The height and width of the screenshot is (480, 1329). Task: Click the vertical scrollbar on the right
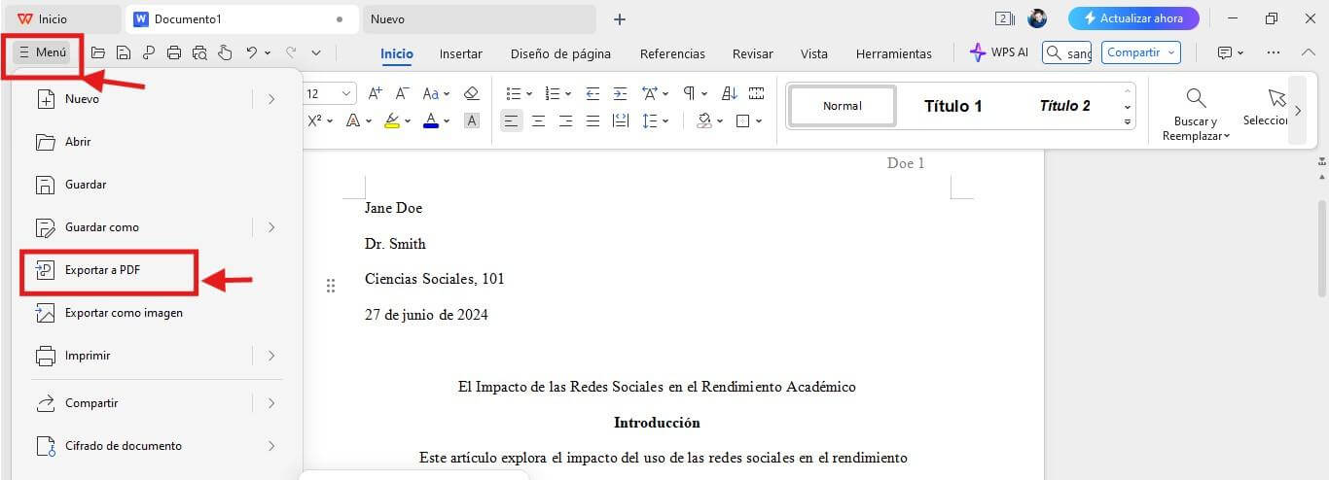[1321, 248]
